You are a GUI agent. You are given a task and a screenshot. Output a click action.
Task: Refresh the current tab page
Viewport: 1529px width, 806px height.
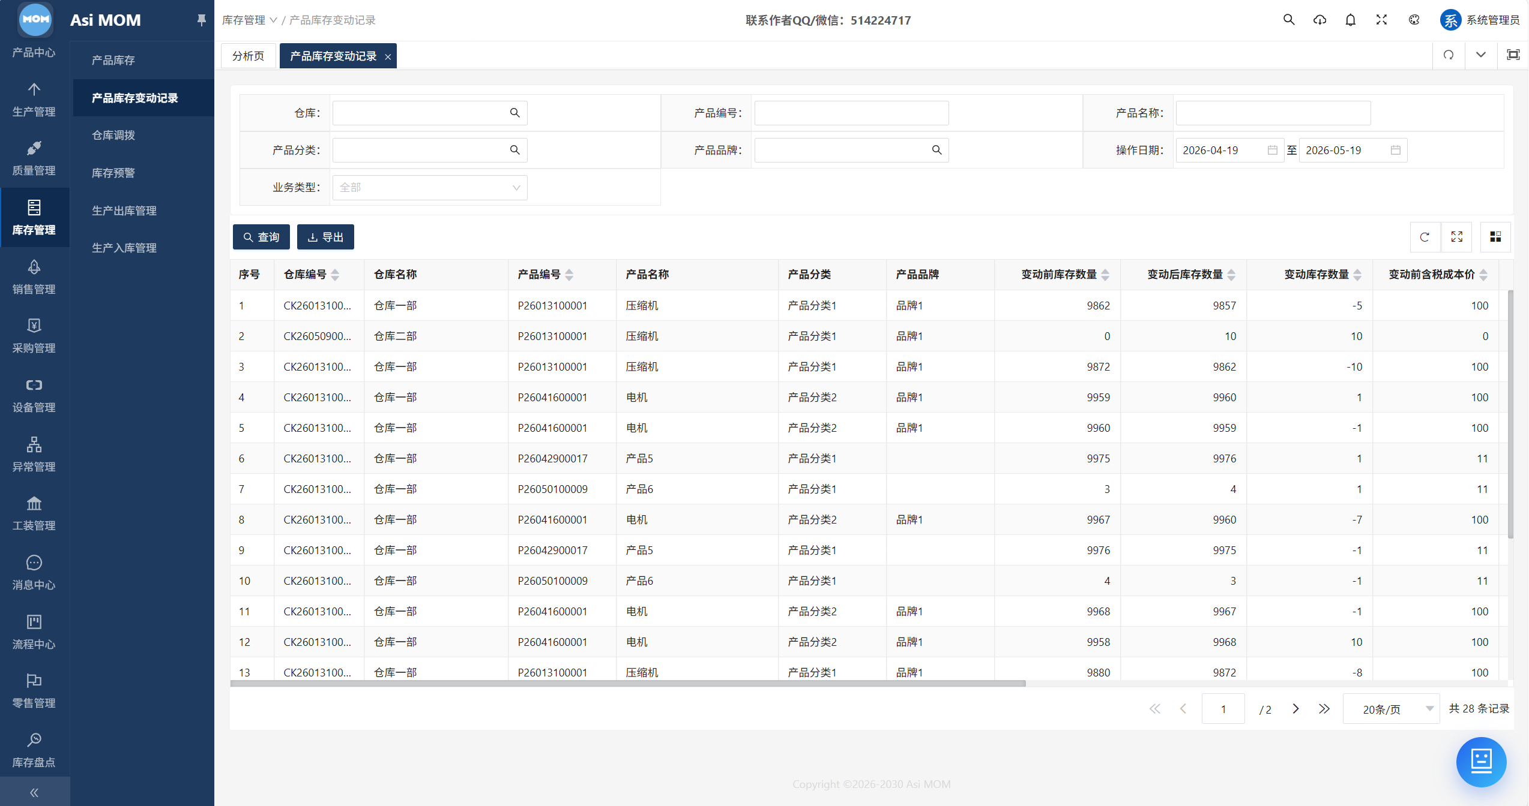[x=1449, y=55]
